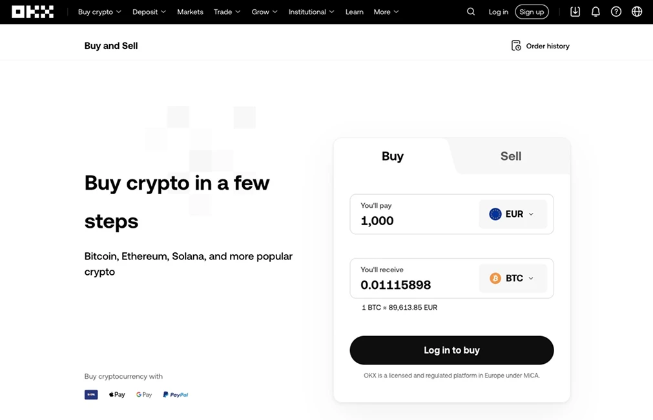Image resolution: width=653 pixels, height=420 pixels.
Task: Open the Buy crypto menu
Action: point(99,12)
